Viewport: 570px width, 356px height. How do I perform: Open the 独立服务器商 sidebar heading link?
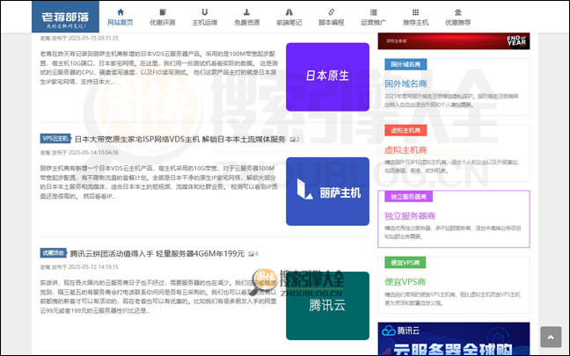[410, 216]
